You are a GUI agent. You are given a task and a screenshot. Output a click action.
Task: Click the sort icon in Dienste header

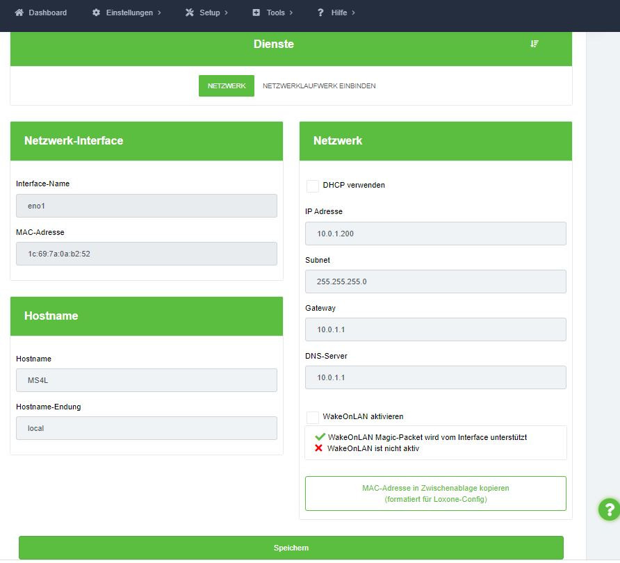[x=535, y=44]
